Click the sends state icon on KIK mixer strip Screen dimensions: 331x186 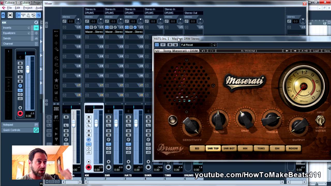89,152
